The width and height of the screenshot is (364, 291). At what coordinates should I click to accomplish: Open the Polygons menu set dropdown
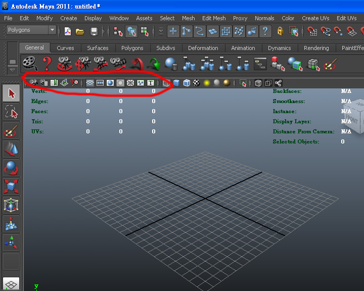click(31, 30)
